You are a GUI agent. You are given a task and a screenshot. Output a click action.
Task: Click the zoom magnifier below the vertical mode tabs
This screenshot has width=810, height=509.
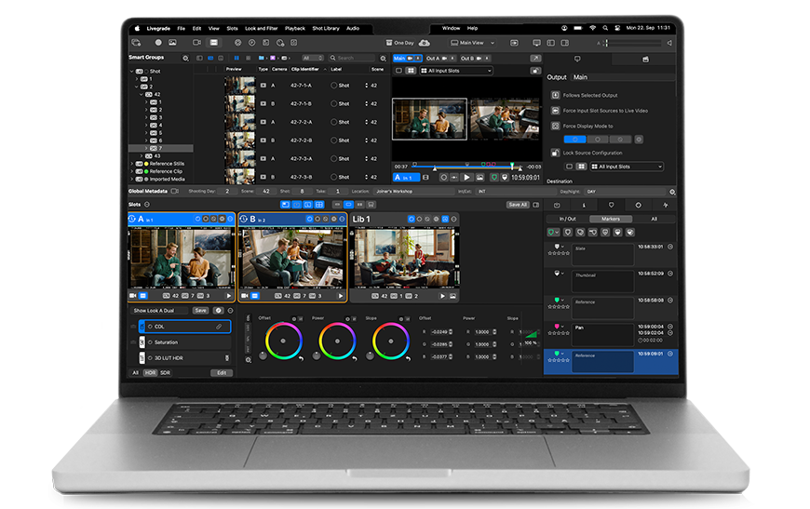[249, 360]
